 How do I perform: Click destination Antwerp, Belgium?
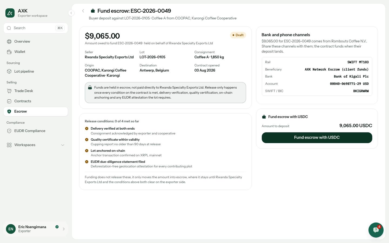[x=154, y=70]
